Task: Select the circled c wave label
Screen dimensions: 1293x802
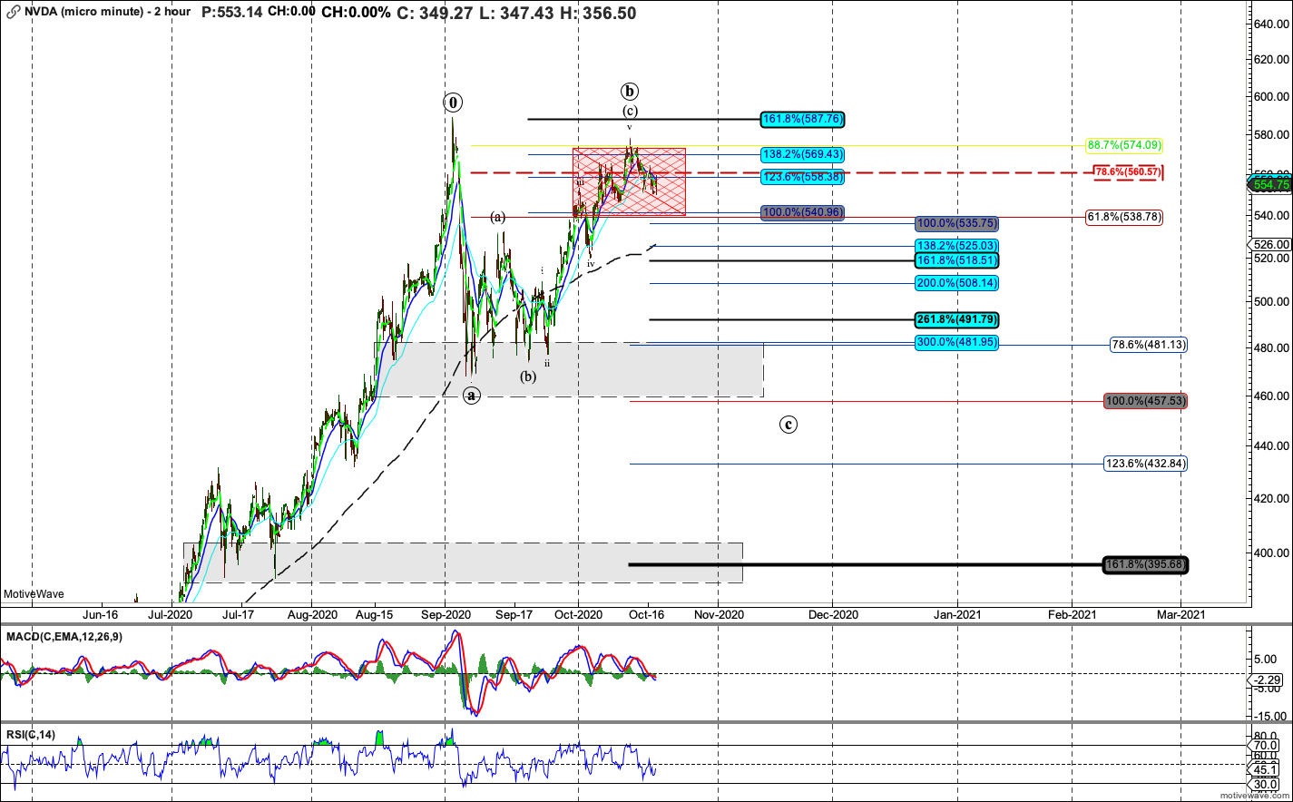Action: click(x=789, y=424)
